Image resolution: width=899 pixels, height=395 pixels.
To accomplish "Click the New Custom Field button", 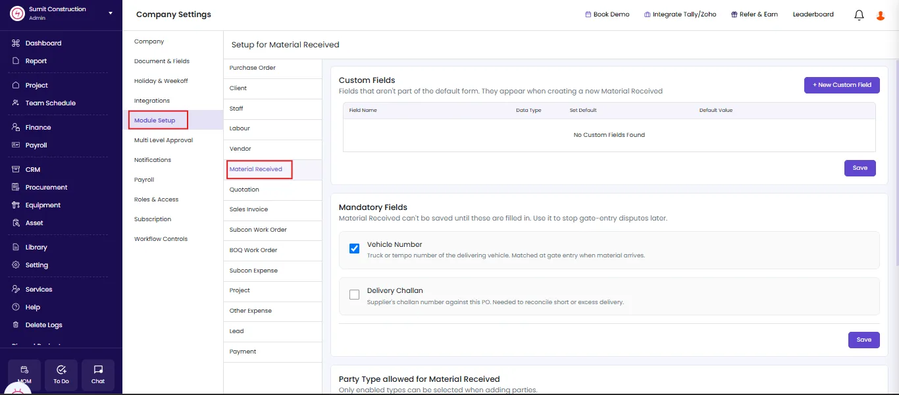I will [x=842, y=85].
